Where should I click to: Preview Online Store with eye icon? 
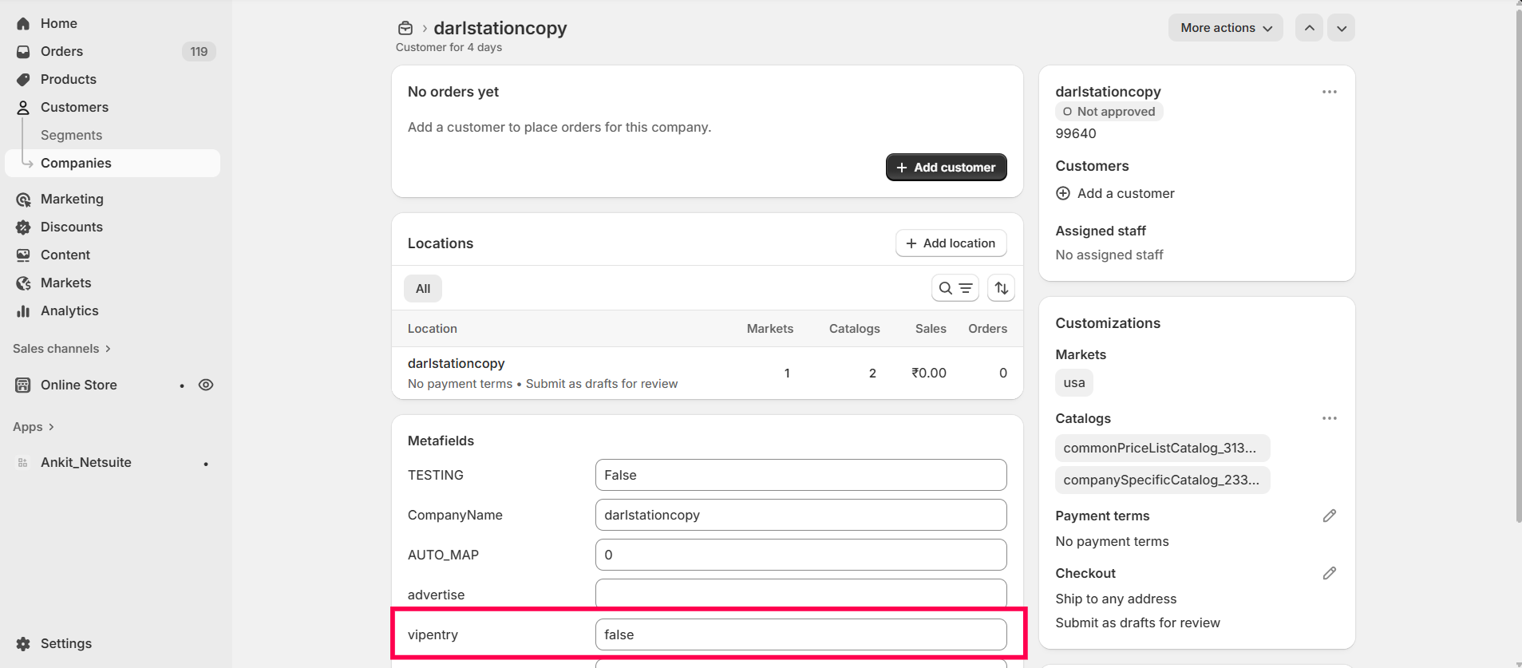click(x=206, y=385)
